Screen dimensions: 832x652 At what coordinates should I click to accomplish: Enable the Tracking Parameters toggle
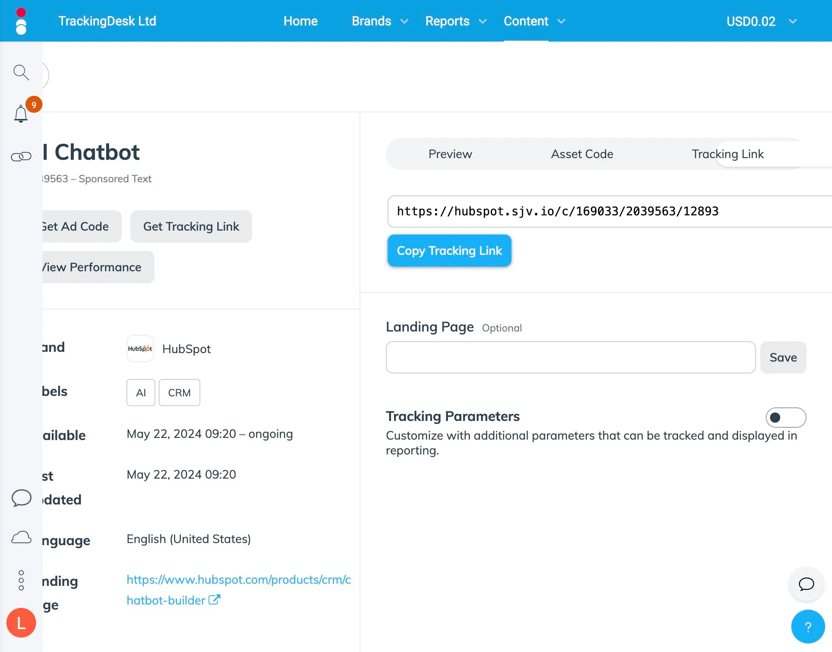786,418
